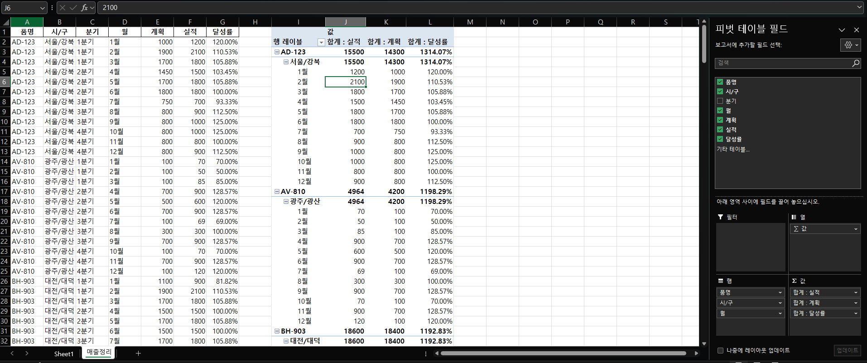Screen dimensions: 867x363
Task: Click the horizontal scrollbar right arrow
Action: (x=696, y=353)
